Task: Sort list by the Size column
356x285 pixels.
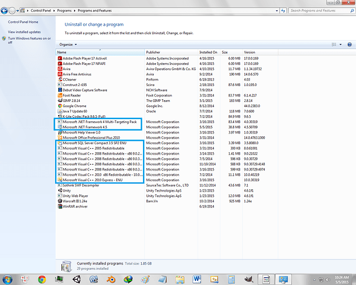Action: click(x=231, y=52)
